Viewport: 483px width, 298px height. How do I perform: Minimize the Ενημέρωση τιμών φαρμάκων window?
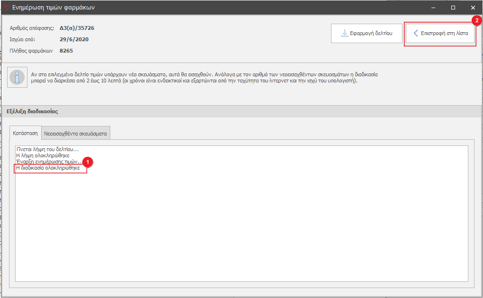click(x=433, y=8)
